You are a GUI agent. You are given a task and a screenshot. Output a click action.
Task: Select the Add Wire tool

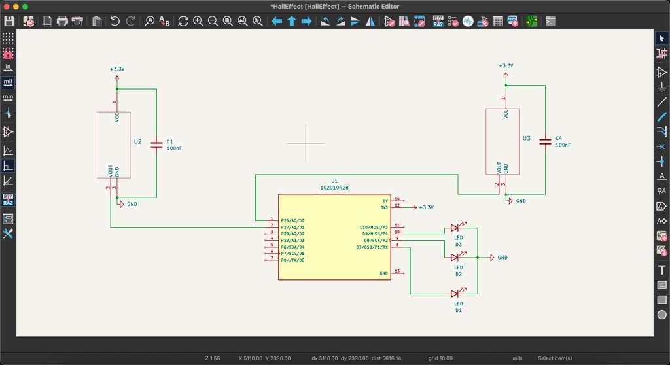point(661,102)
